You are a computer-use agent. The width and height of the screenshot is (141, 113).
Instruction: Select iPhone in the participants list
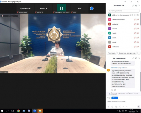pos(123,29)
